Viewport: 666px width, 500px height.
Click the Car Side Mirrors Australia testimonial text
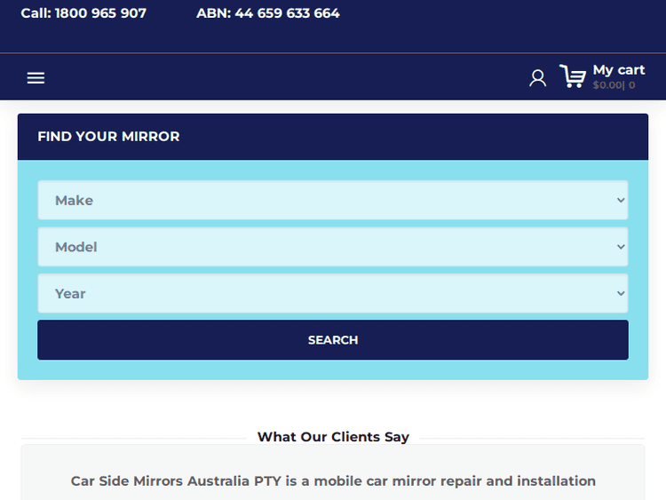pyautogui.click(x=333, y=481)
